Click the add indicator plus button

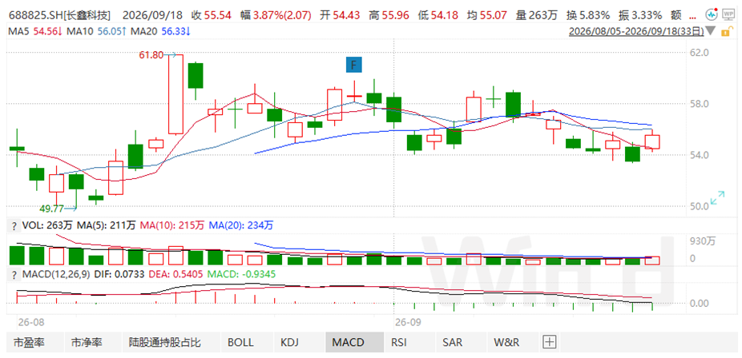tap(549, 342)
